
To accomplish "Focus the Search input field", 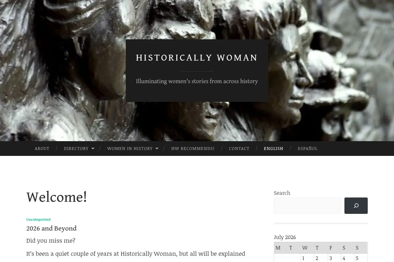I will click(x=307, y=206).
